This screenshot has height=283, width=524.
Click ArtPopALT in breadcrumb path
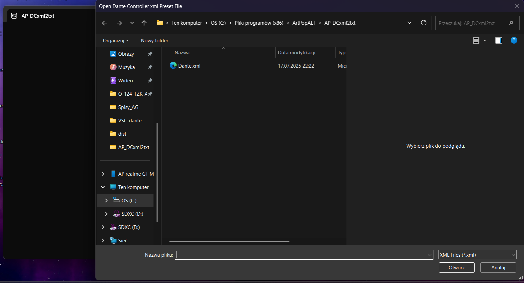tap(304, 23)
